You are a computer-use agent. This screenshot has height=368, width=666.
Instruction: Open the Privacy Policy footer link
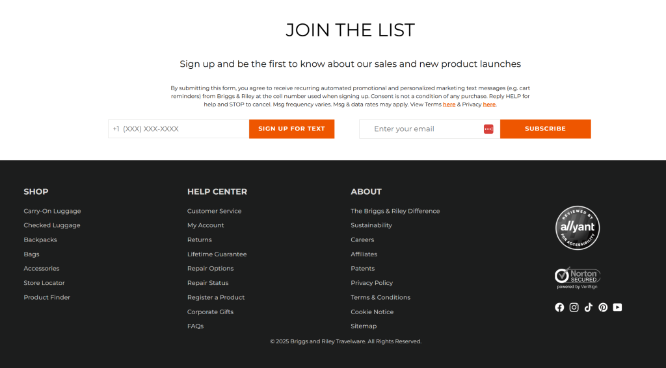371,283
